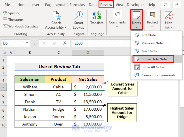
Task: Run the Spelling check
Action: [x=11, y=13]
